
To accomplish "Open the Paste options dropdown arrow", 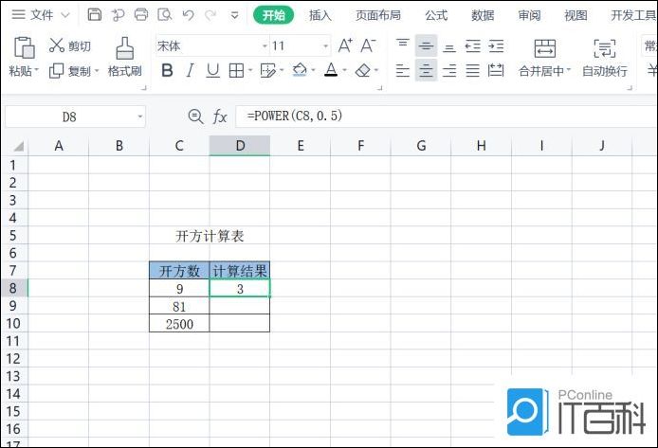I will (36, 69).
